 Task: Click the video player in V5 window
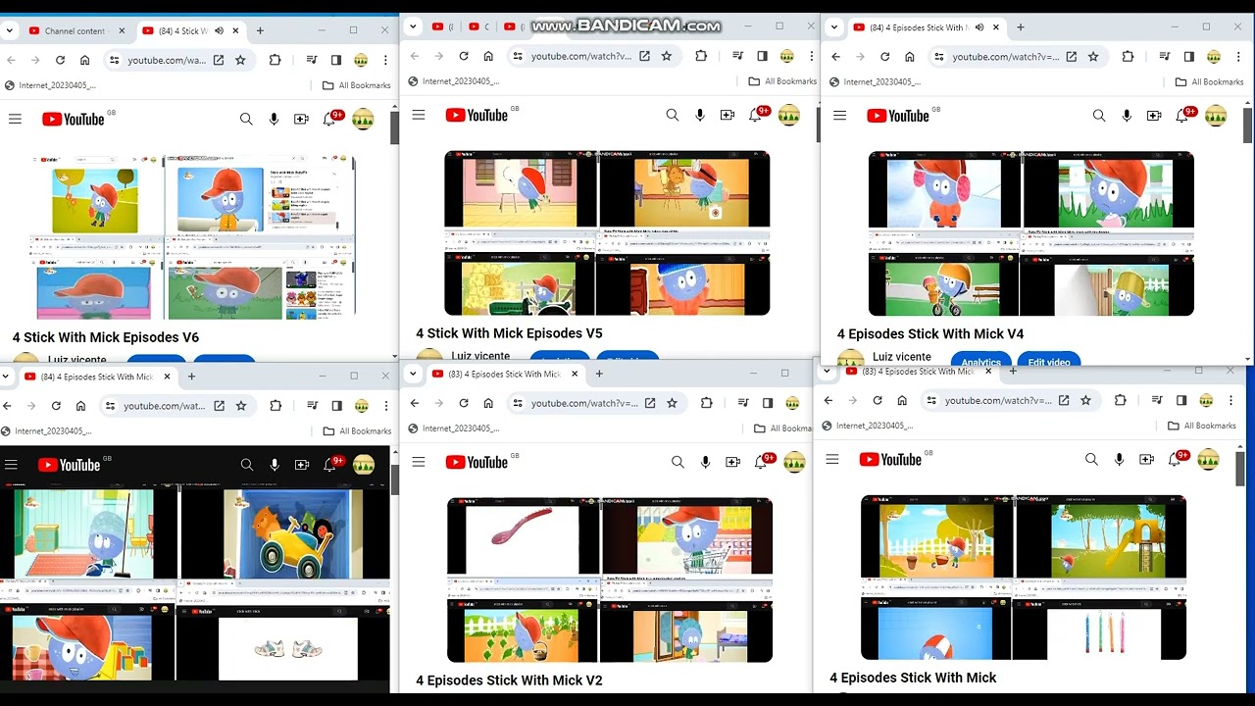pos(607,232)
